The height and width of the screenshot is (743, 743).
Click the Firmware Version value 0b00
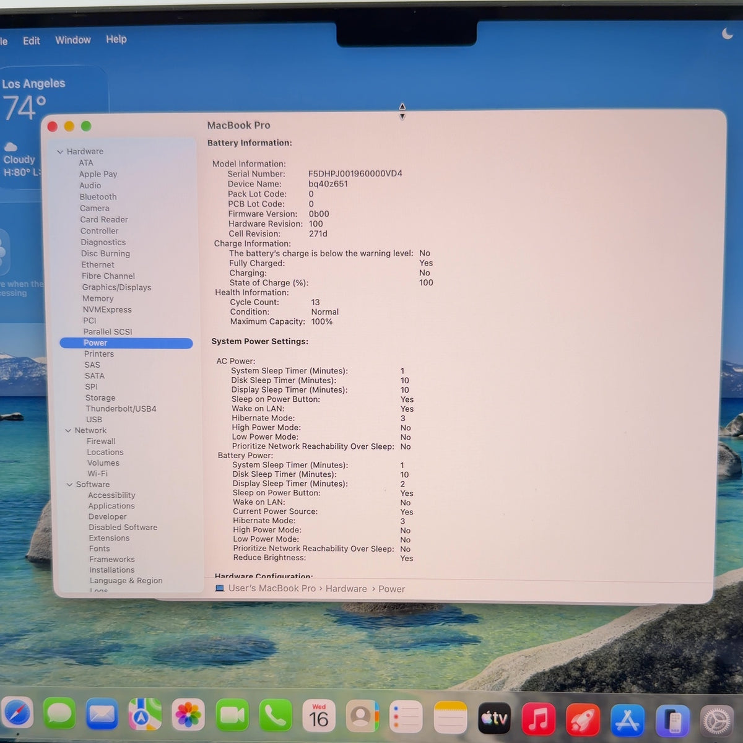pyautogui.click(x=319, y=214)
